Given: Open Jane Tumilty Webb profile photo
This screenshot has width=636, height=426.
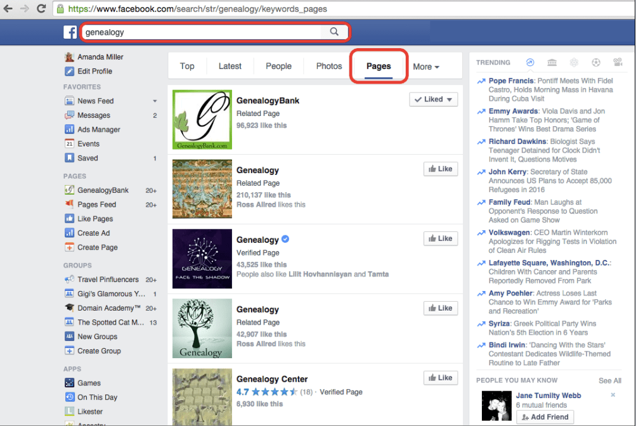Looking at the screenshot, I should click(496, 406).
